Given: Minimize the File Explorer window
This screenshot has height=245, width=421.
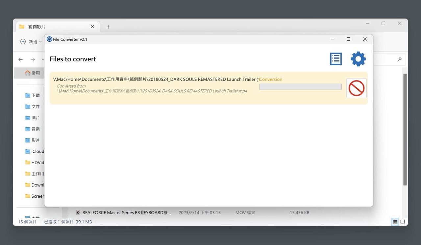Looking at the screenshot, I should point(367,23).
